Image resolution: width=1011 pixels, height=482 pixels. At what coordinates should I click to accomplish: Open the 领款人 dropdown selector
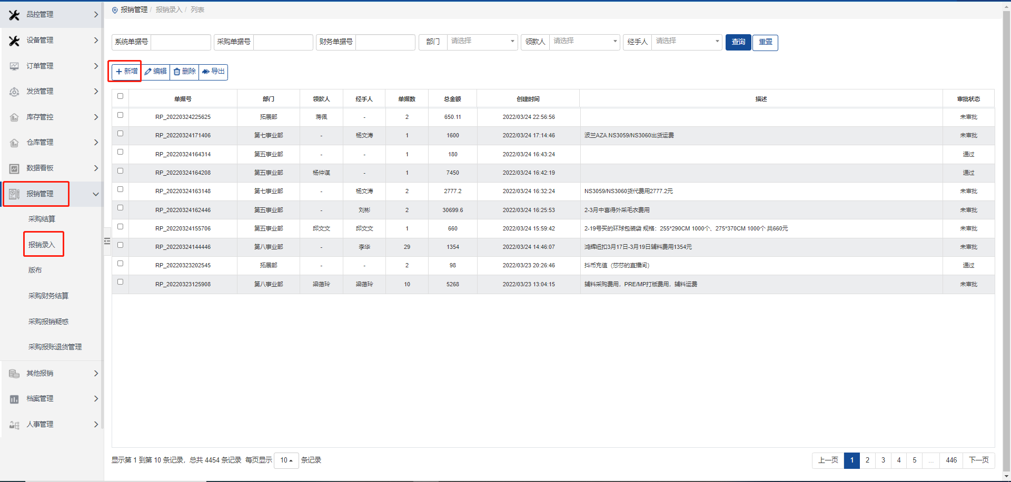point(584,42)
